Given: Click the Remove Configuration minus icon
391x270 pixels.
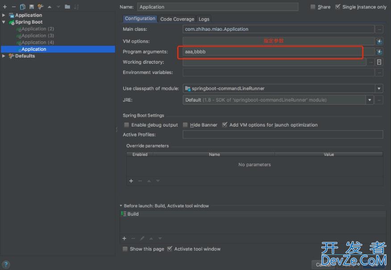Looking at the screenshot, I should pos(14,7).
